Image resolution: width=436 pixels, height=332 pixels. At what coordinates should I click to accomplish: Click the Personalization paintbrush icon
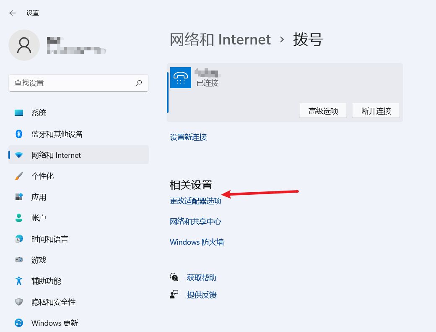pyautogui.click(x=19, y=176)
